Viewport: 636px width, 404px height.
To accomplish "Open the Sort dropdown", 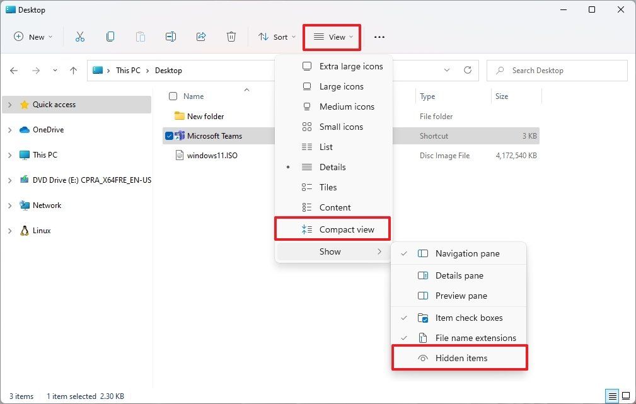I will 277,37.
